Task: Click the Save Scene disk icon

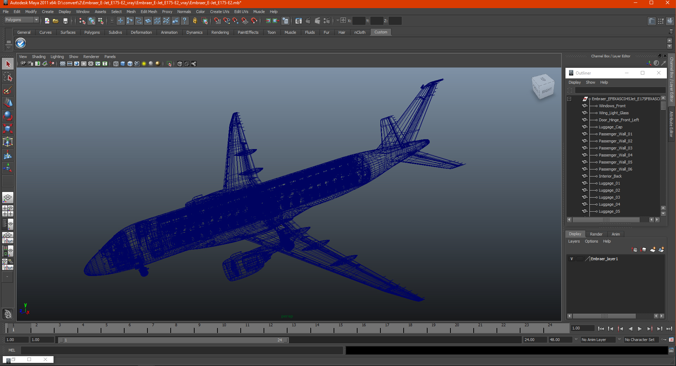Action: (x=65, y=21)
